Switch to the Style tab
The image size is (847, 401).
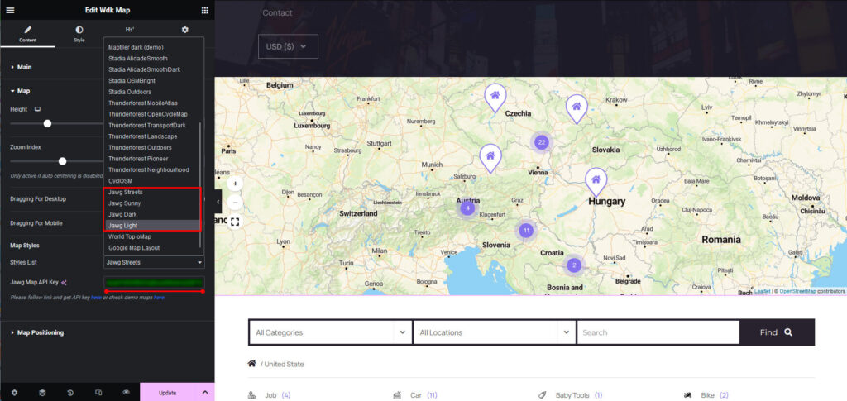tap(79, 33)
